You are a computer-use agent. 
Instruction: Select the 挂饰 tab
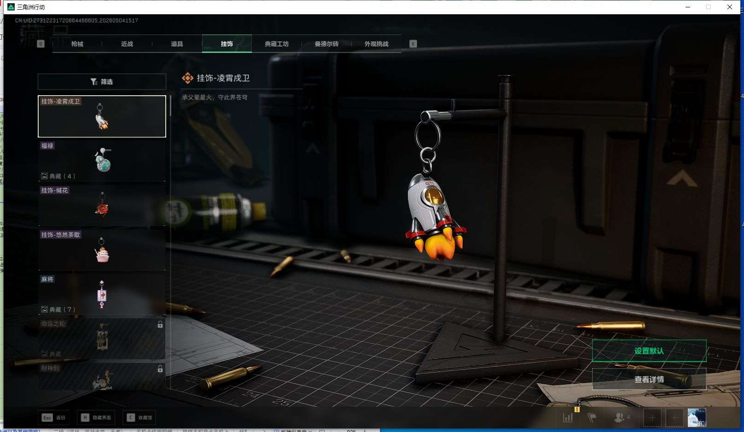[x=227, y=44]
